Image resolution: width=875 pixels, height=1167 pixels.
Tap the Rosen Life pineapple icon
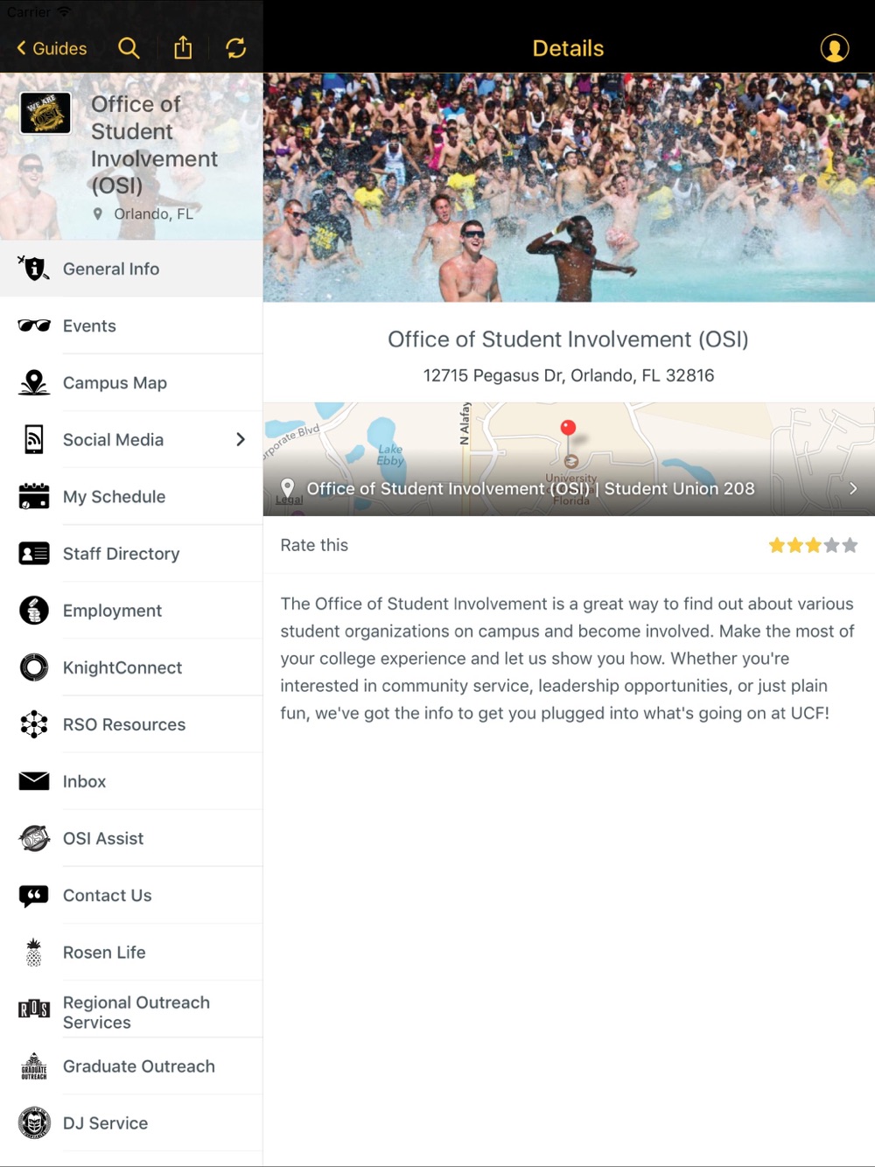[34, 952]
